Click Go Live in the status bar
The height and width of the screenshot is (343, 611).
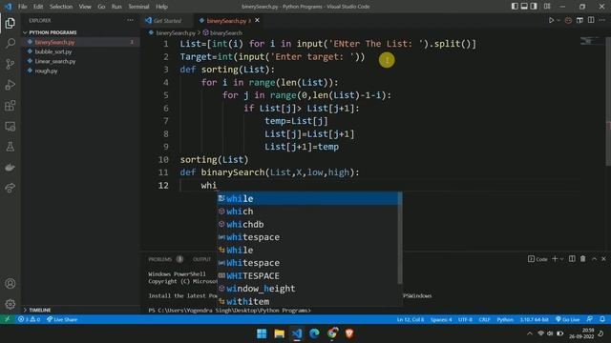[567, 320]
